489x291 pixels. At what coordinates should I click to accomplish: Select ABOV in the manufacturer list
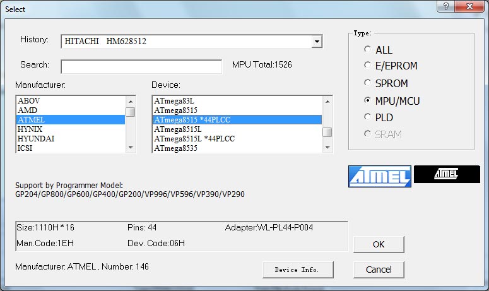[71, 101]
